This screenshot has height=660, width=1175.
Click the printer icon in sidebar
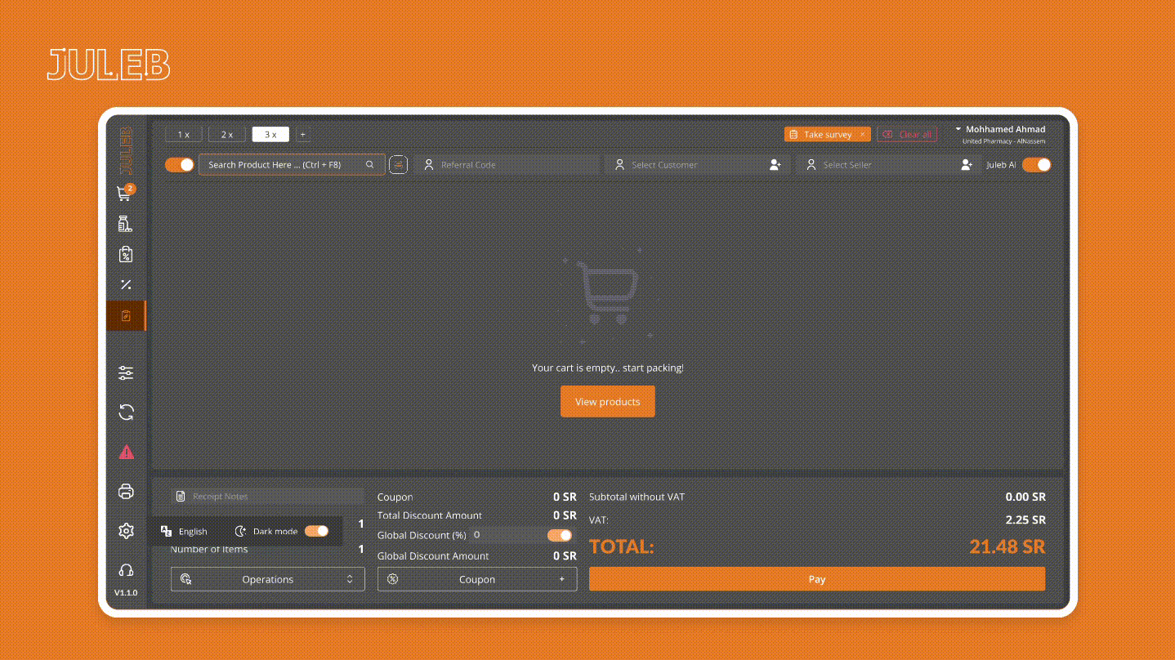(x=126, y=492)
